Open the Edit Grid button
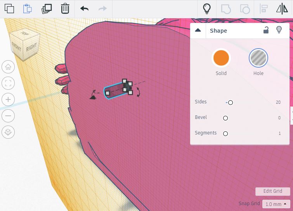Image resolution: width=293 pixels, height=211 pixels. [273, 191]
